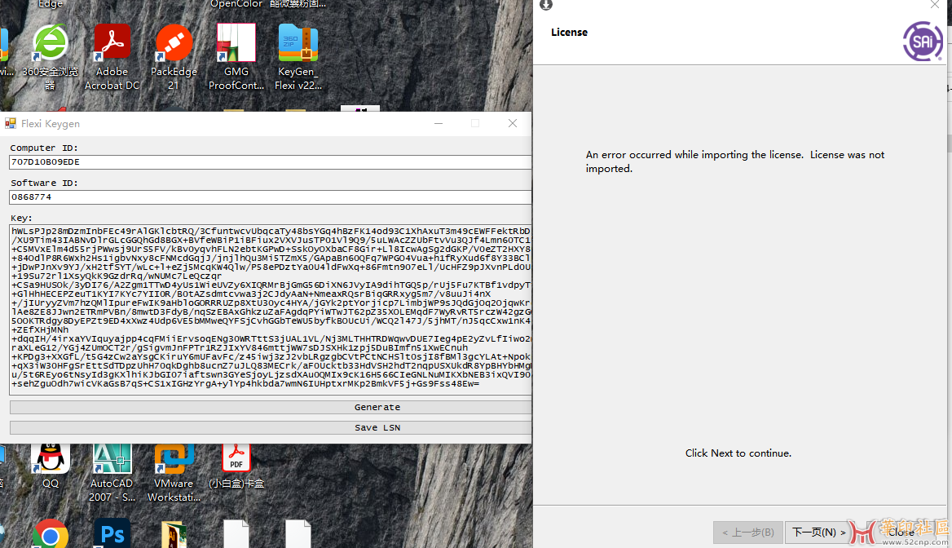Image resolution: width=952 pixels, height=548 pixels.
Task: Click the Flexi Keygen title bar icon
Action: 11,123
